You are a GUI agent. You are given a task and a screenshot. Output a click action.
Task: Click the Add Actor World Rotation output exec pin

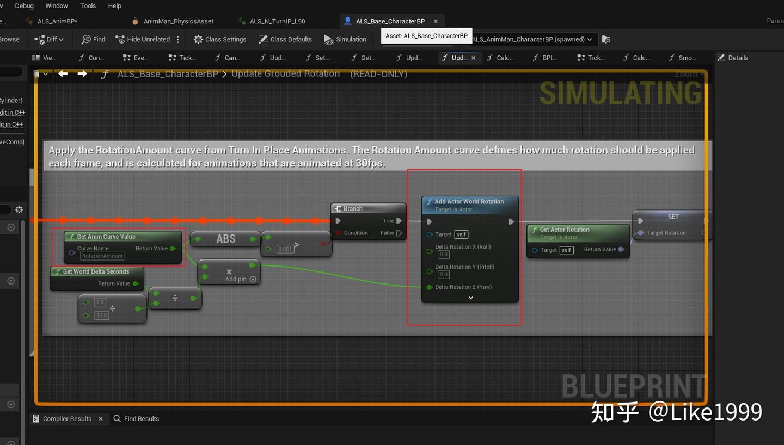511,221
